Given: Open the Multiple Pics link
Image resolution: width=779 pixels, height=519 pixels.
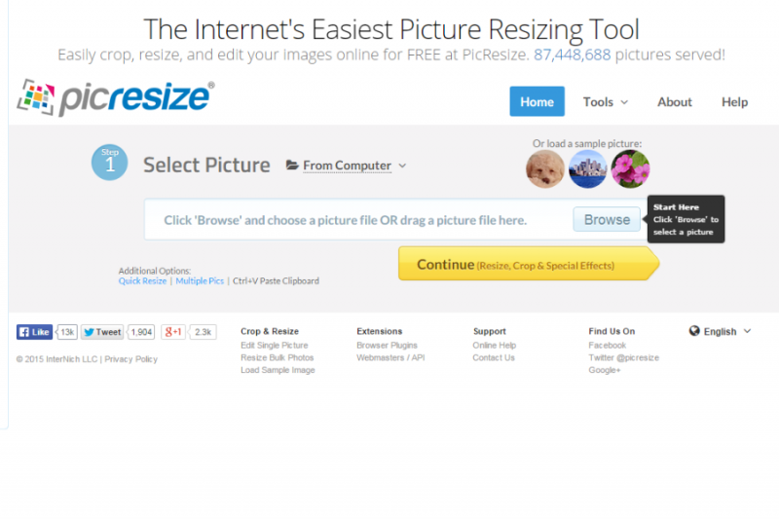Looking at the screenshot, I should (199, 281).
